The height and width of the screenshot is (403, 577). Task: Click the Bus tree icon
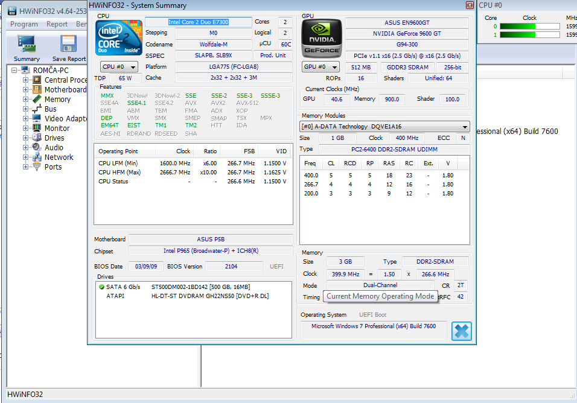coord(37,109)
